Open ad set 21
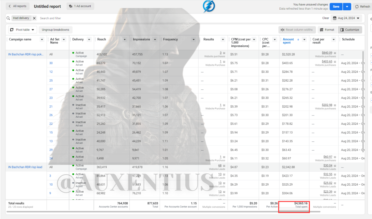The image size is (372, 219). 51,107
